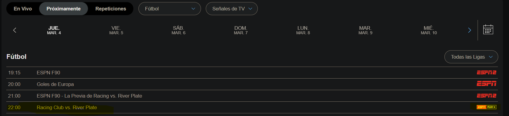Screen dimensions: 509x116
Task: Select MIÉ. MAR. 10 date
Action: tap(429, 30)
